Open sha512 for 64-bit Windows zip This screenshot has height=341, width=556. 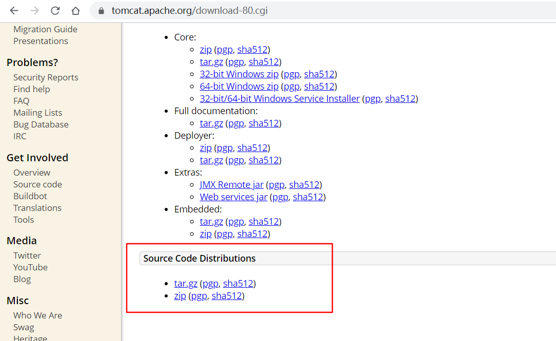point(319,87)
